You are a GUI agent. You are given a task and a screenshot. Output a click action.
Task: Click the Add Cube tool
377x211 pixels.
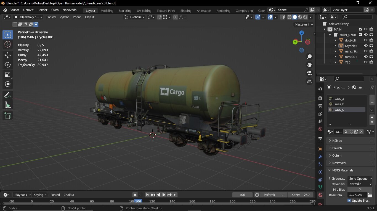pos(8,116)
